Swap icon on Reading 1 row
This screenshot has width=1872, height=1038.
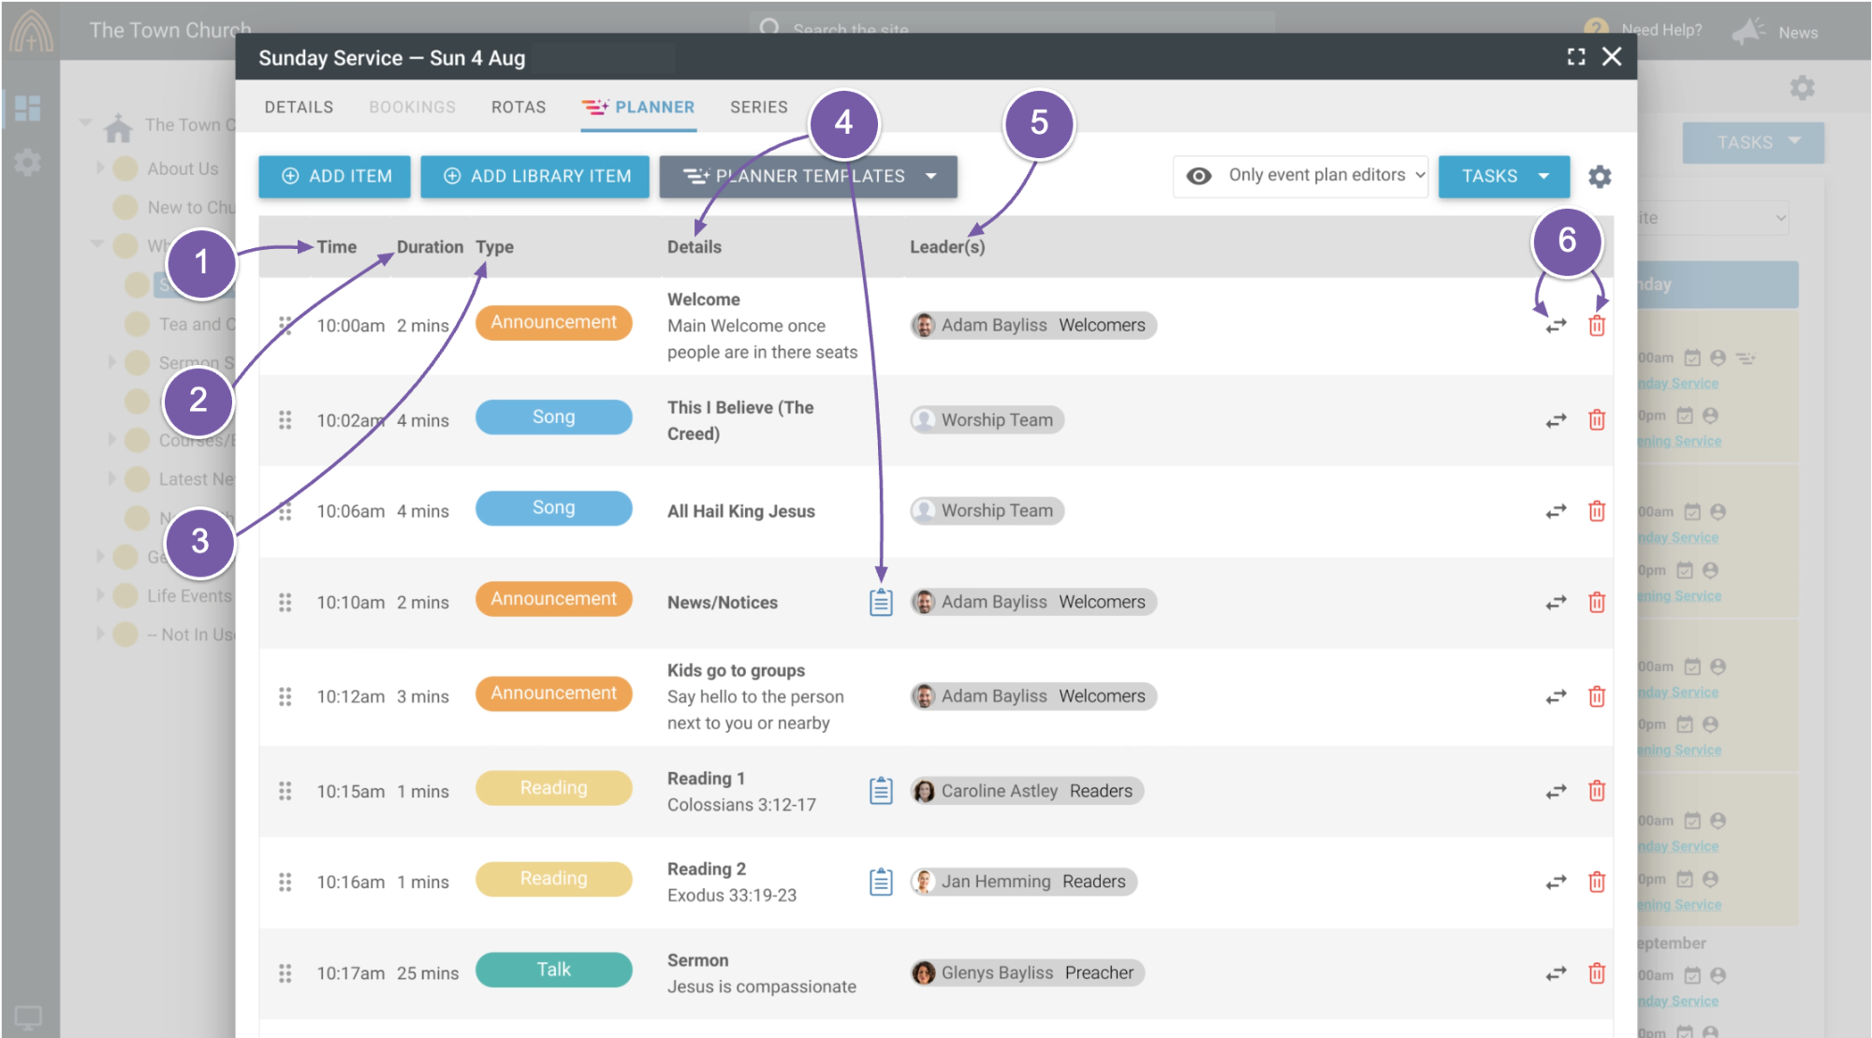tap(1556, 792)
